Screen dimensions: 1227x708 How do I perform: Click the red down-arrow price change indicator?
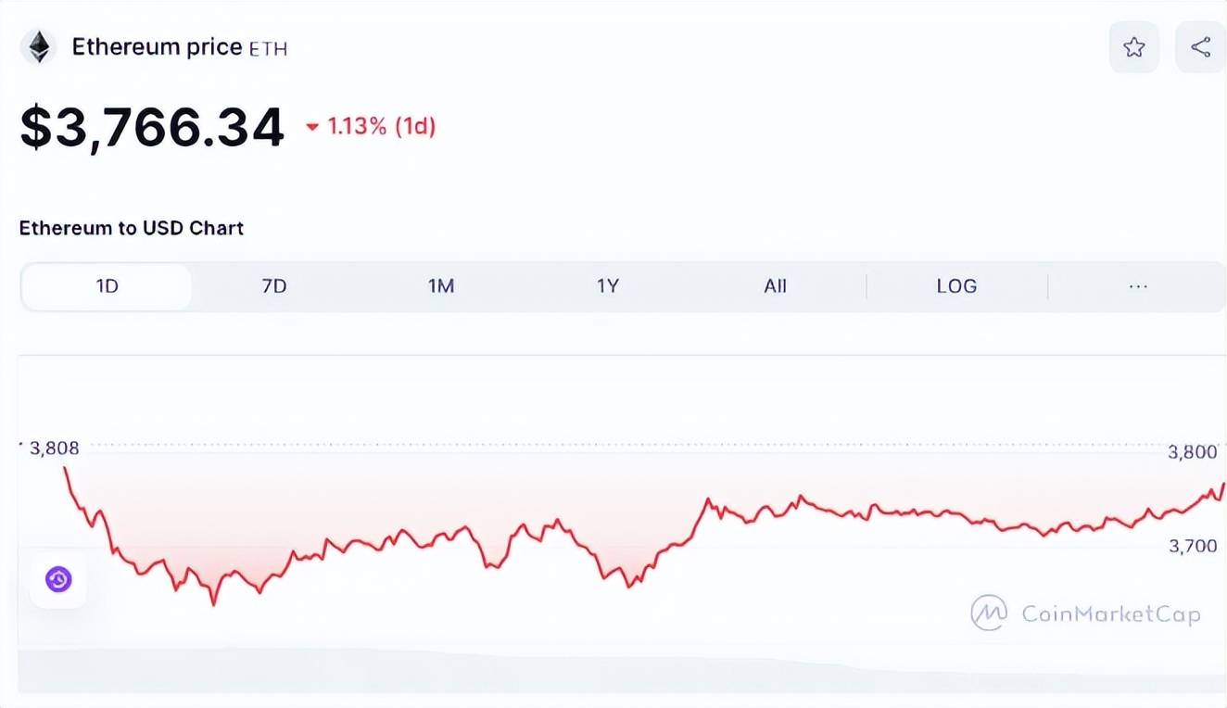(x=312, y=127)
